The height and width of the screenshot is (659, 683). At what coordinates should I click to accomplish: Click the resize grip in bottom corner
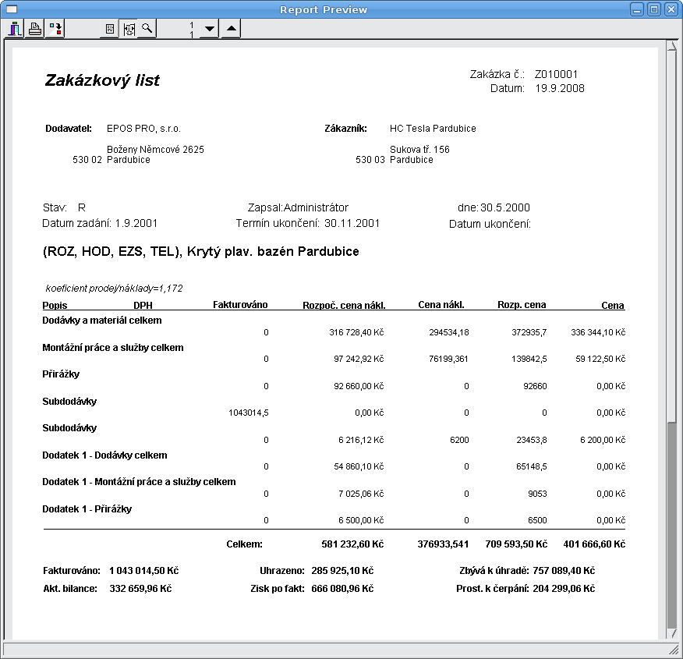pyautogui.click(x=674, y=650)
